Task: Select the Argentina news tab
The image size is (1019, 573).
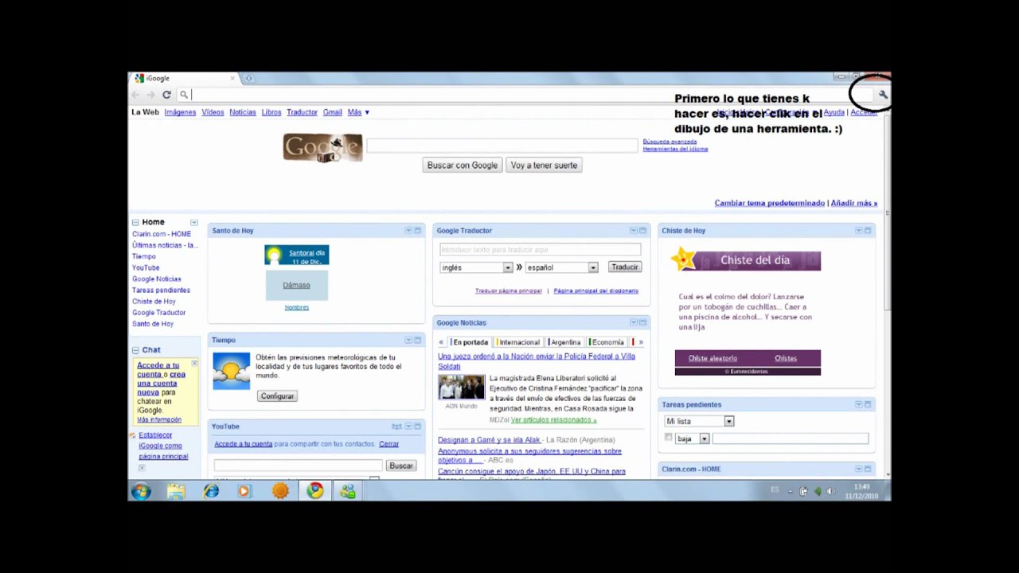Action: [565, 342]
